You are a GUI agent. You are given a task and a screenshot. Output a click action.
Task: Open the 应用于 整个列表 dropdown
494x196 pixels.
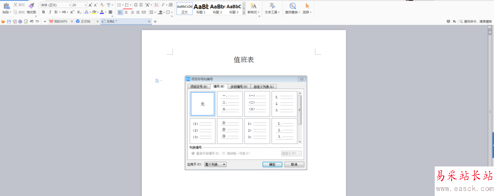pyautogui.click(x=215, y=164)
